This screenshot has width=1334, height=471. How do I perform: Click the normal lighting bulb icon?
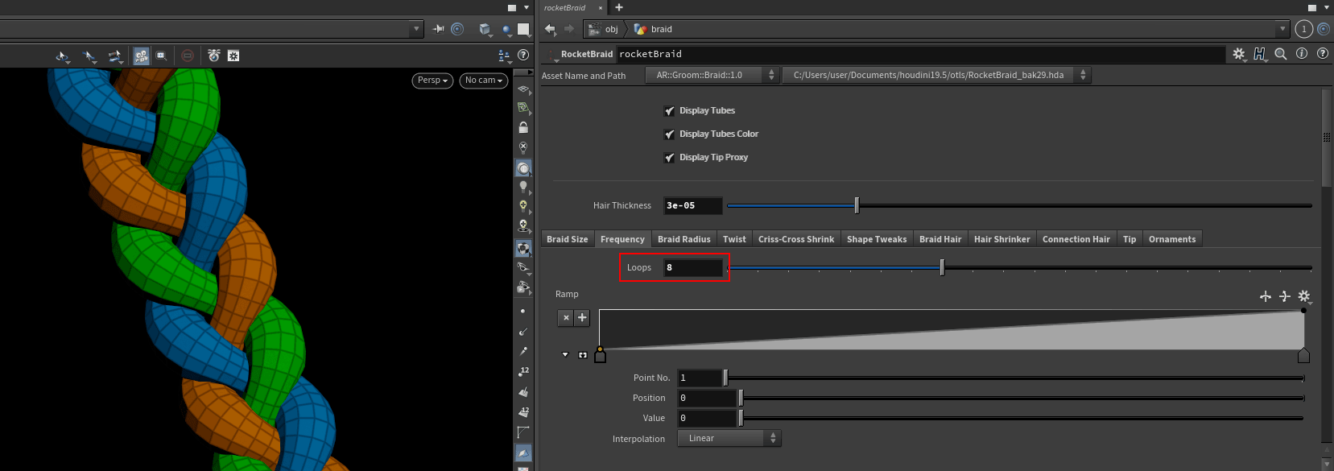523,187
